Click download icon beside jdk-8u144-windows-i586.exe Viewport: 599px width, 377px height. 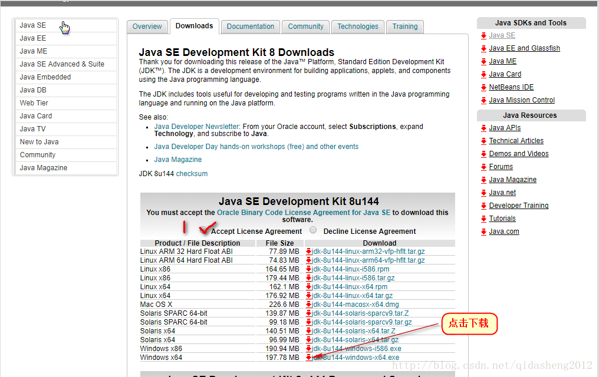(x=309, y=348)
